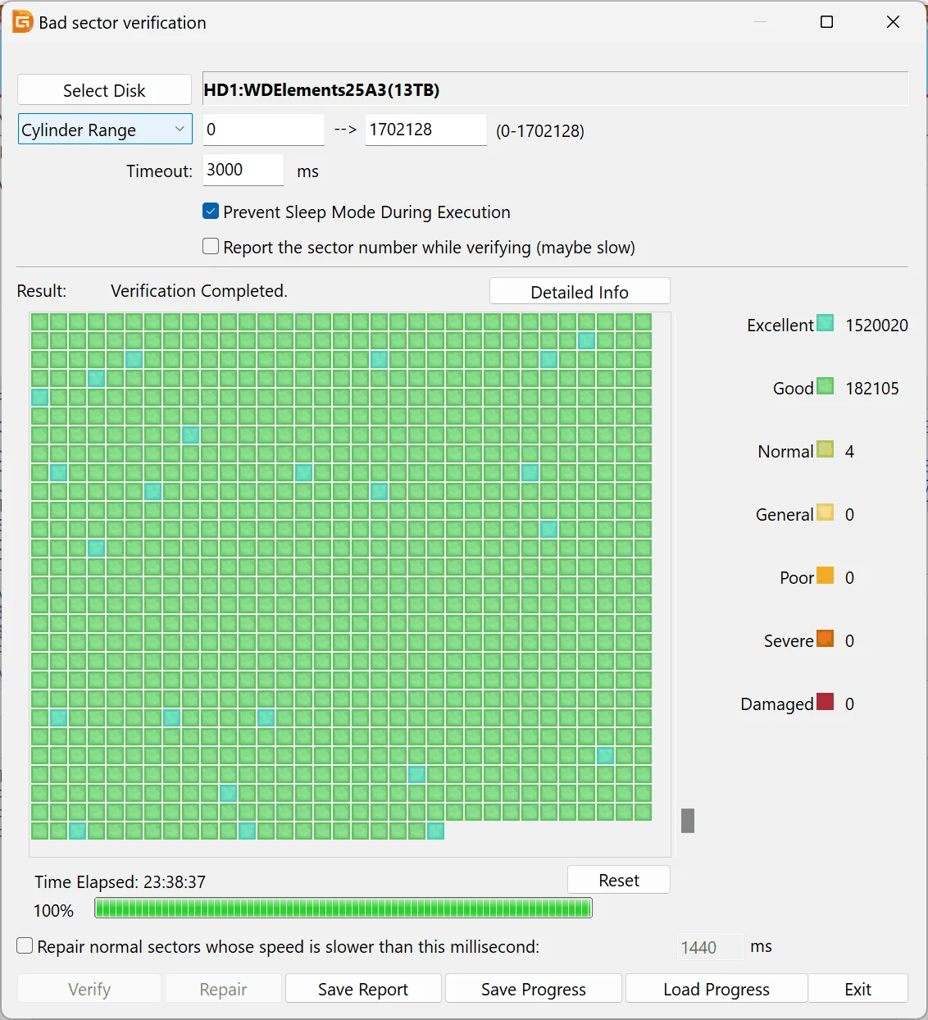Image resolution: width=928 pixels, height=1020 pixels.
Task: Tick the Repair normal sectors checkbox
Action: 25,946
